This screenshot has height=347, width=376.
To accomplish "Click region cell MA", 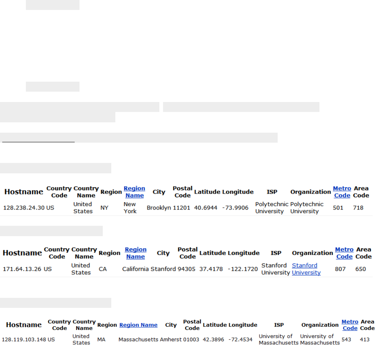I will click(101, 340).
